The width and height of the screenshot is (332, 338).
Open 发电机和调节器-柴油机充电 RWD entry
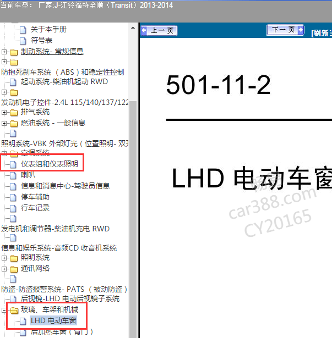click(55, 229)
